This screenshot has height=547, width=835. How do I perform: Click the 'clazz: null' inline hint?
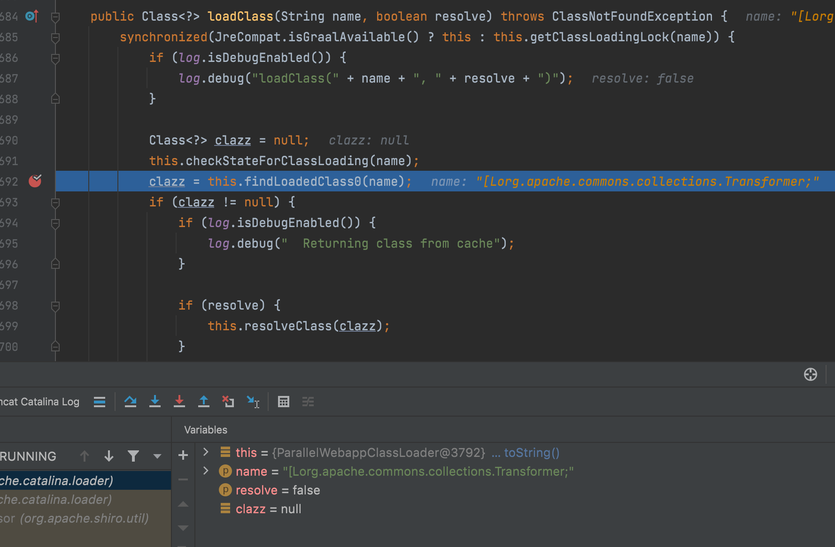pyautogui.click(x=369, y=140)
